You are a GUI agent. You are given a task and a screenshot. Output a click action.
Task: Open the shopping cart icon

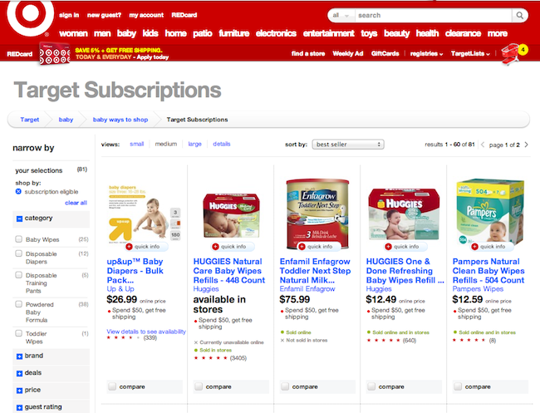510,54
